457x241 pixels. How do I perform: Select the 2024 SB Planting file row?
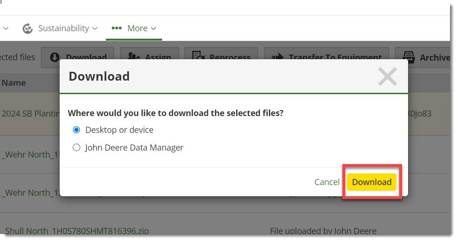tap(30, 114)
